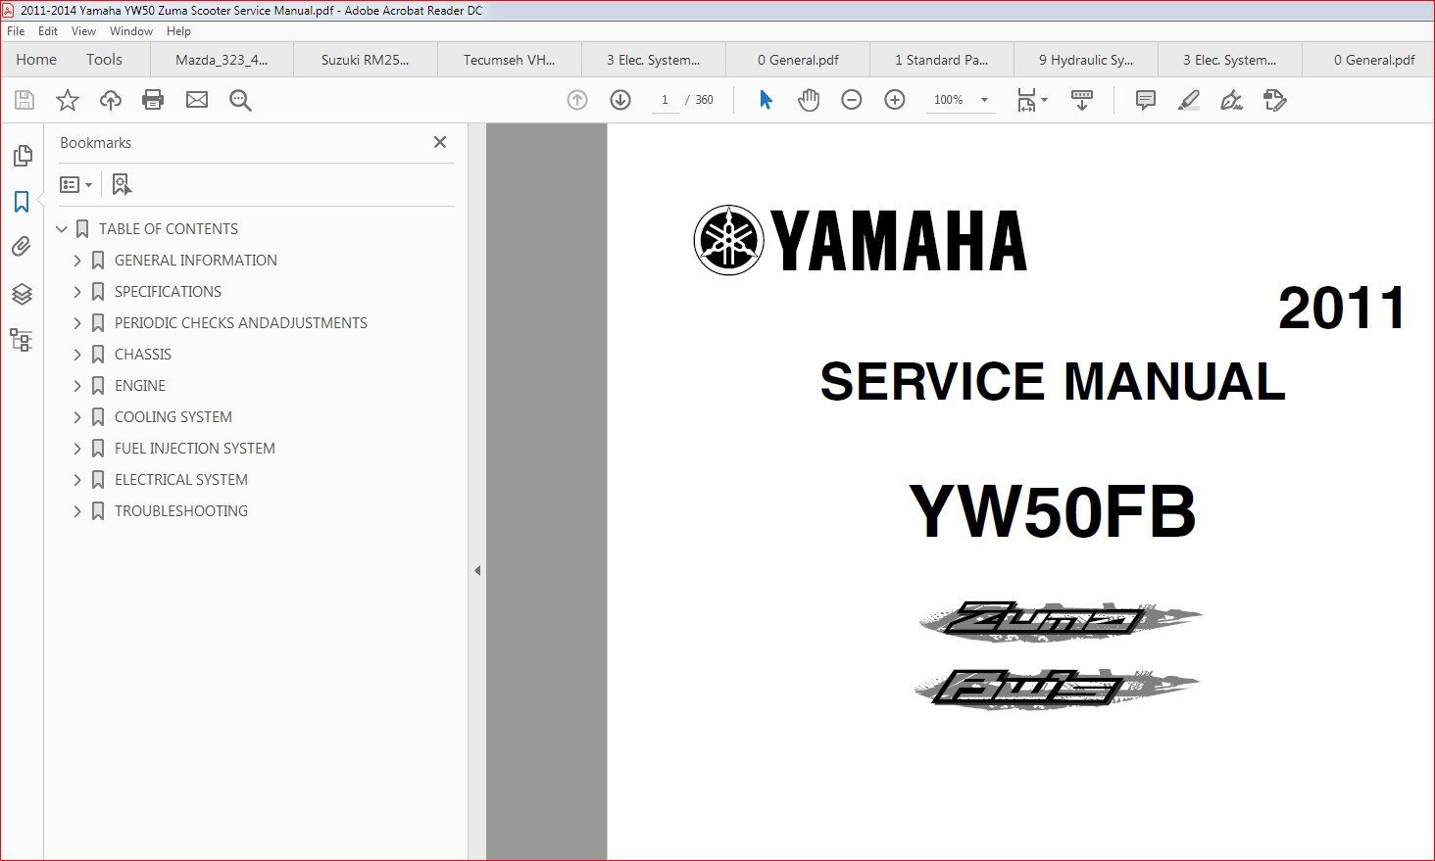Expand ENGINE bookmark
The height and width of the screenshot is (861, 1435).
[x=77, y=386]
